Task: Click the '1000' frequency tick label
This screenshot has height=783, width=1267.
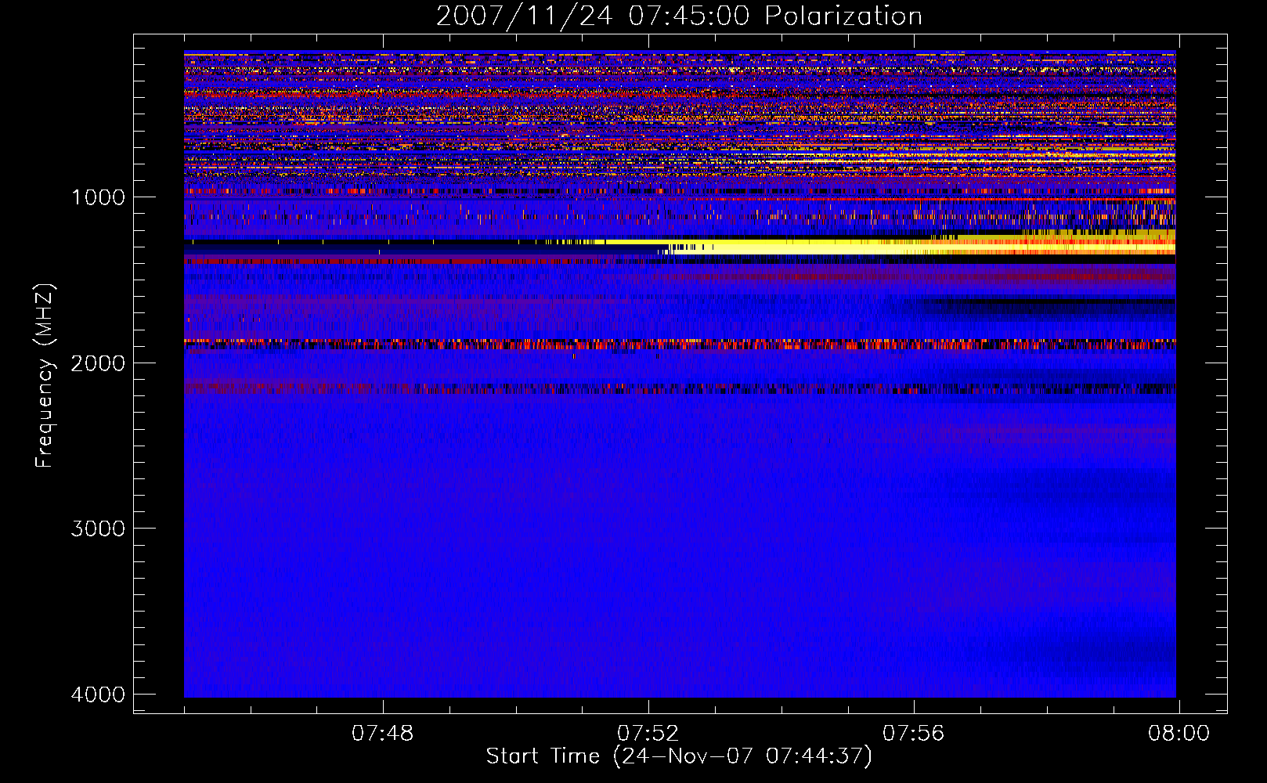Action: point(98,197)
